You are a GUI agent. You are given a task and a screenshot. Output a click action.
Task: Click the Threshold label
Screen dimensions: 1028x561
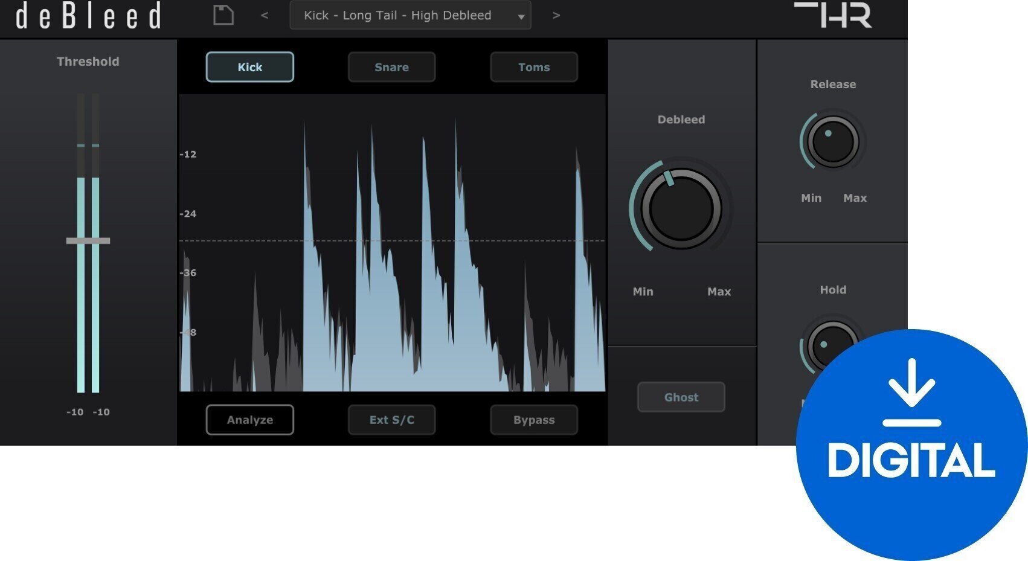pos(88,62)
